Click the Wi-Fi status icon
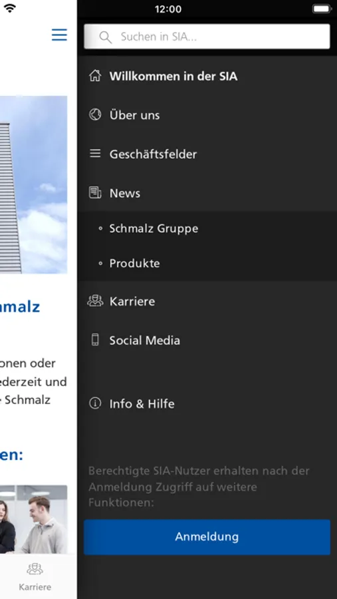The width and height of the screenshot is (337, 599). click(x=9, y=9)
